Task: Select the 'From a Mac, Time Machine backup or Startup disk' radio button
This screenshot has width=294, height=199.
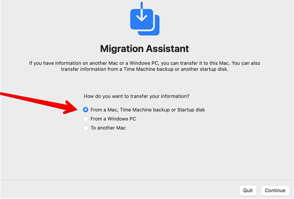Action: pos(86,110)
